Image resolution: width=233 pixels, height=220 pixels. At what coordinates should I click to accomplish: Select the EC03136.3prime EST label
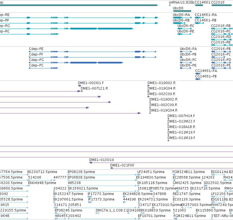click(x=186, y=200)
